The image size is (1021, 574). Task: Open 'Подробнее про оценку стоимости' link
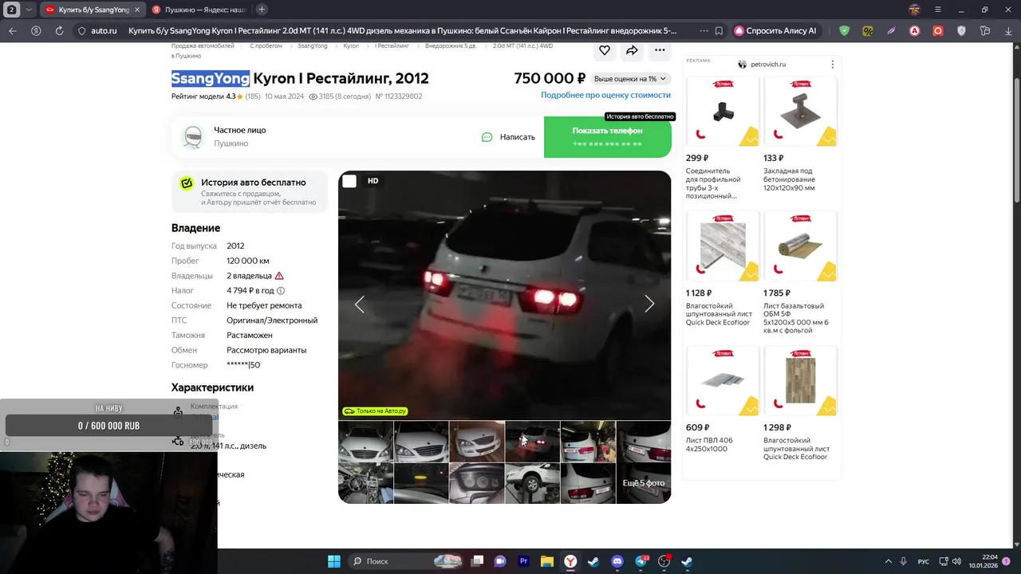(x=605, y=95)
